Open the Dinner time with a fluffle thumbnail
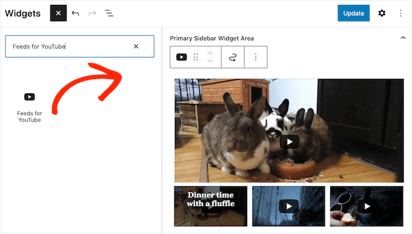 210,206
